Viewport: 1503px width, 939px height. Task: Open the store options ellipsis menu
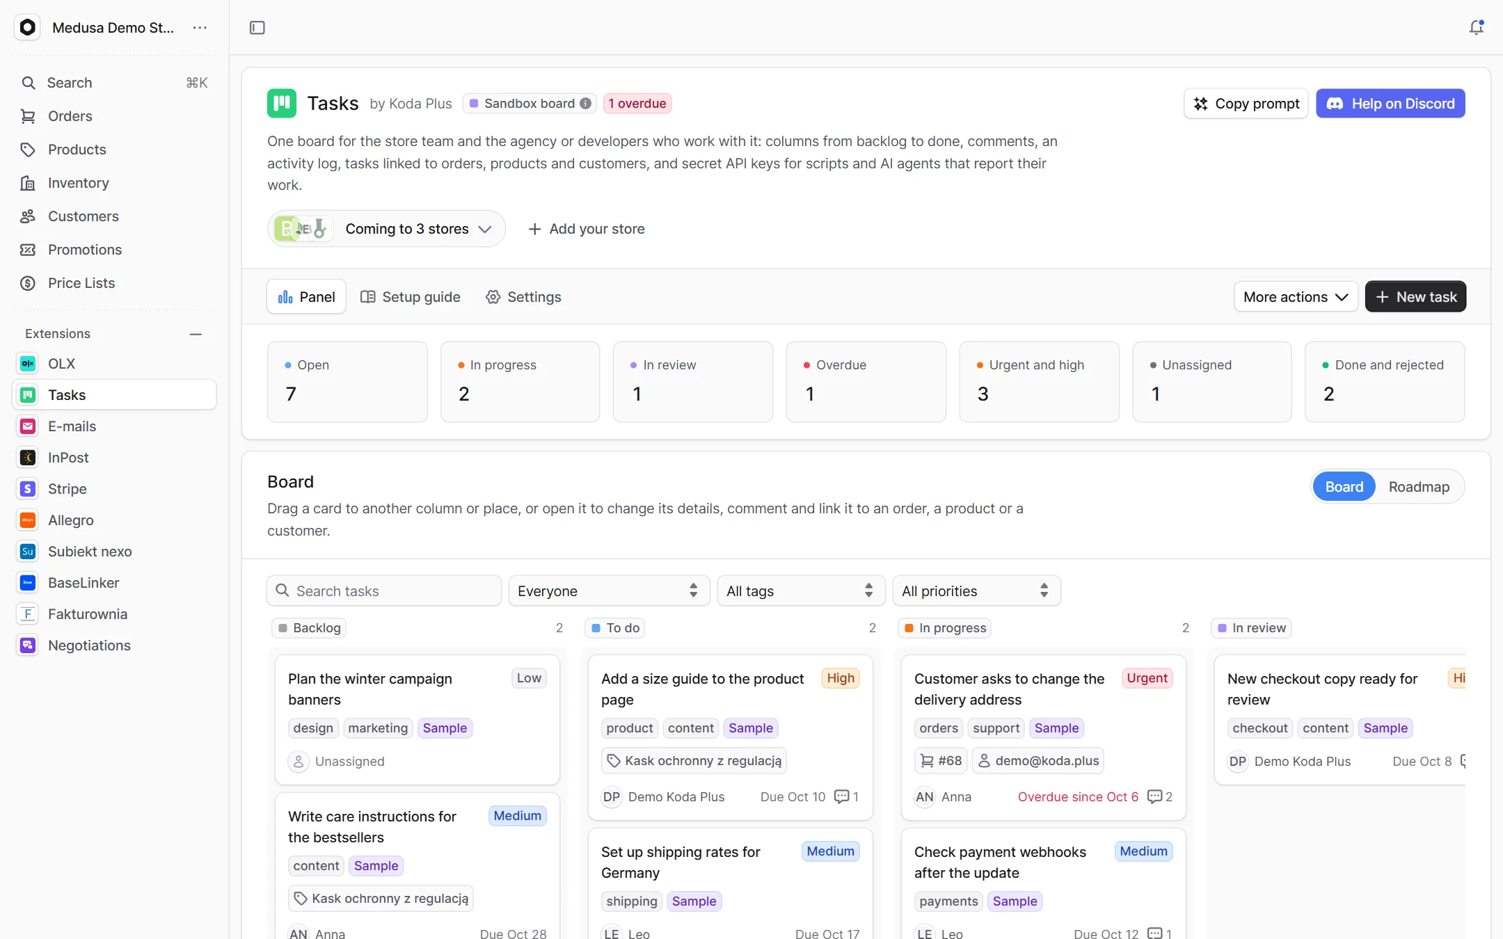point(200,28)
